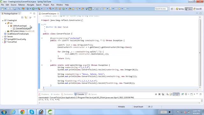Click the Open Perspective icon
The height and width of the screenshot is (115, 204).
pyautogui.click(x=172, y=9)
